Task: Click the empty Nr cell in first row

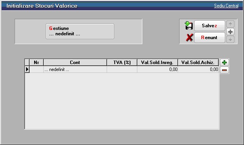Action: pos(36,69)
